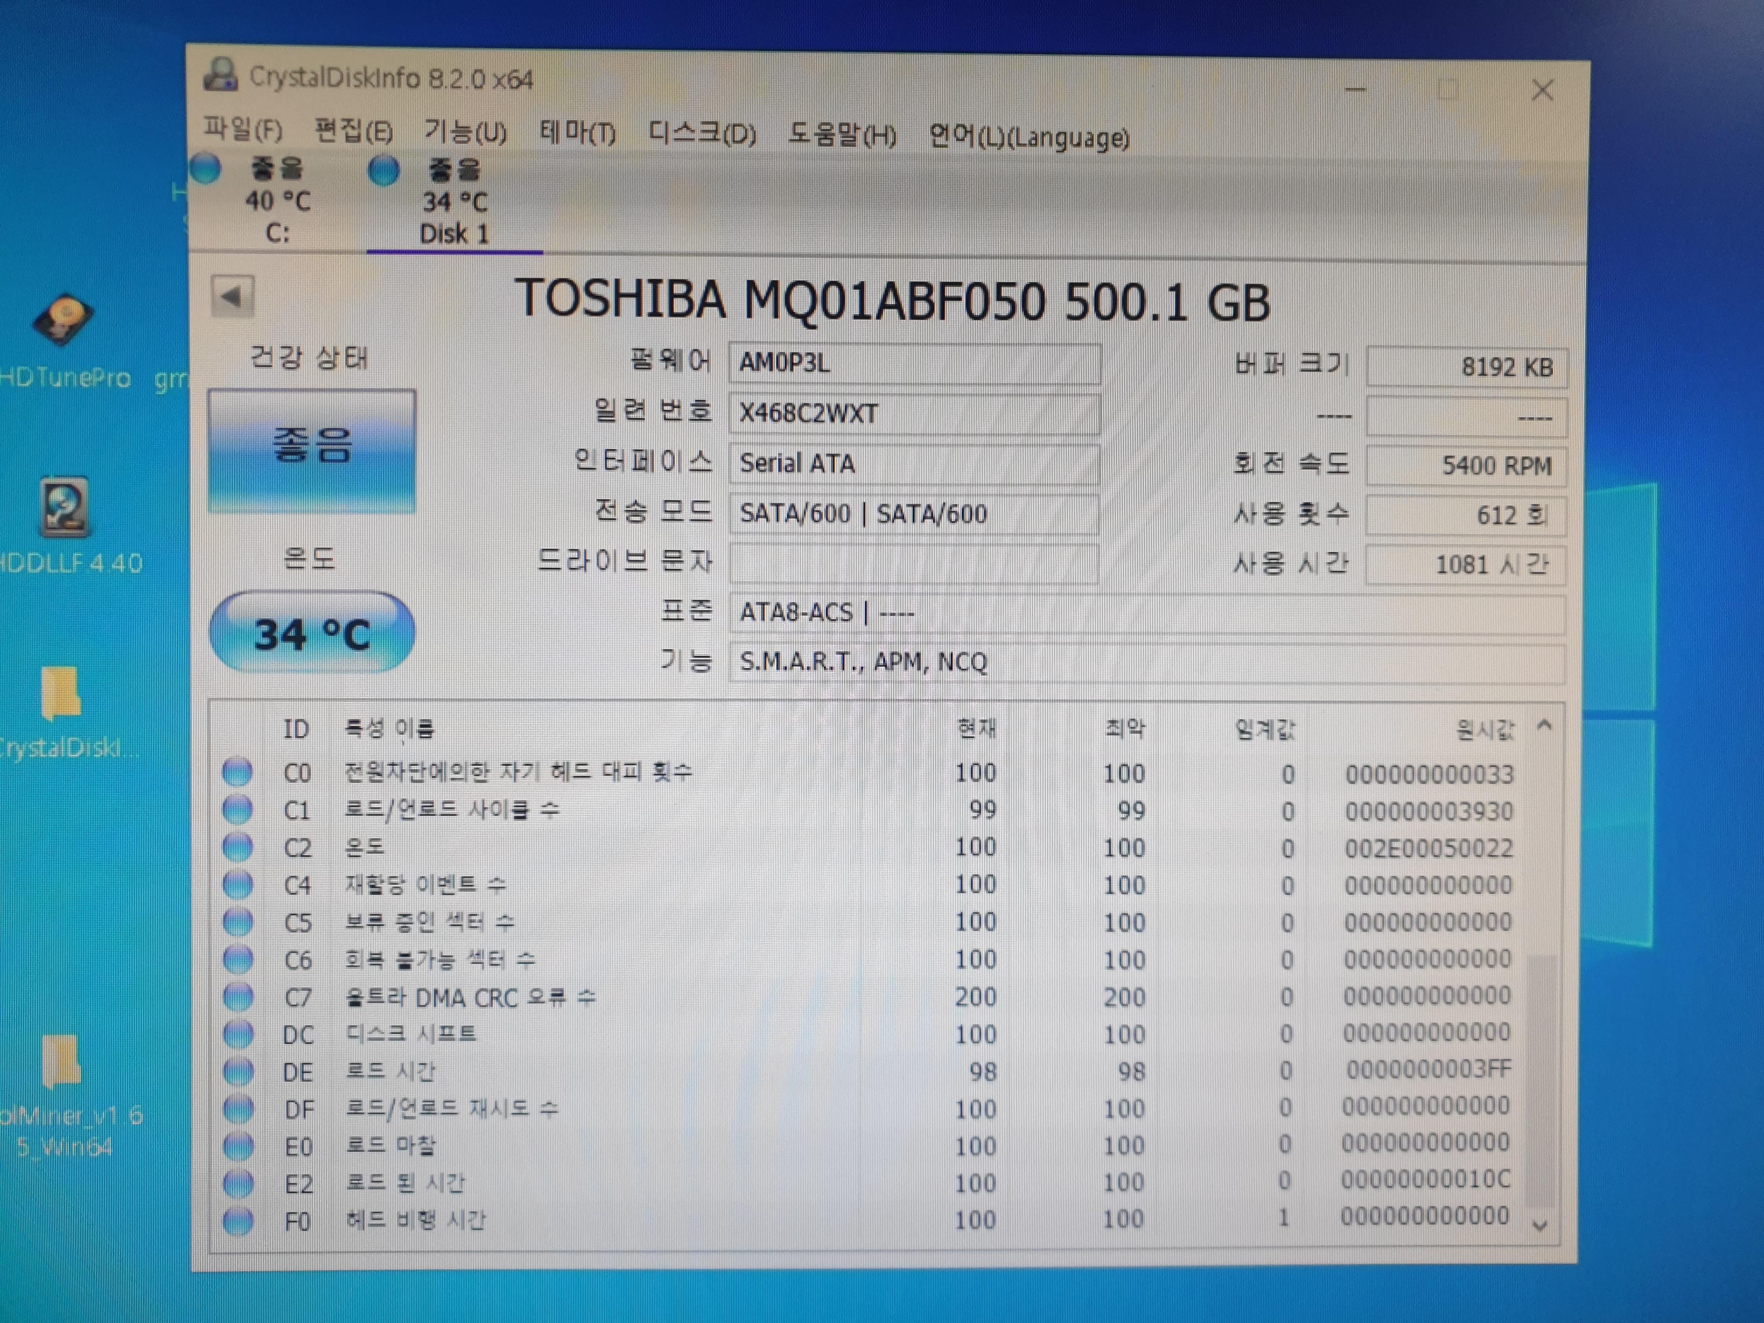The height and width of the screenshot is (1323, 1764).
Task: Open the 편집(E) menu
Action: click(x=353, y=131)
